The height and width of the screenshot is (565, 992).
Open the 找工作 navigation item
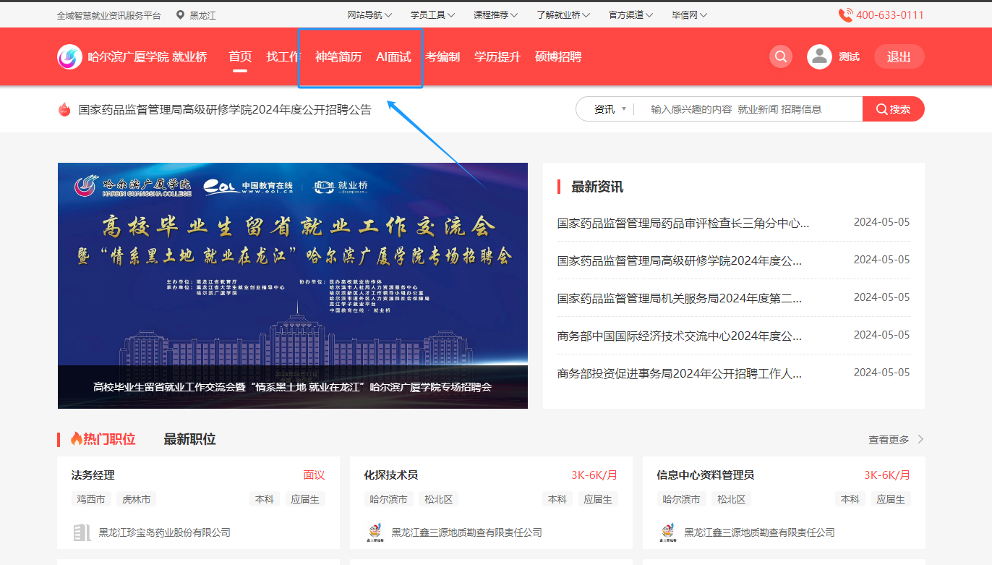coord(283,57)
